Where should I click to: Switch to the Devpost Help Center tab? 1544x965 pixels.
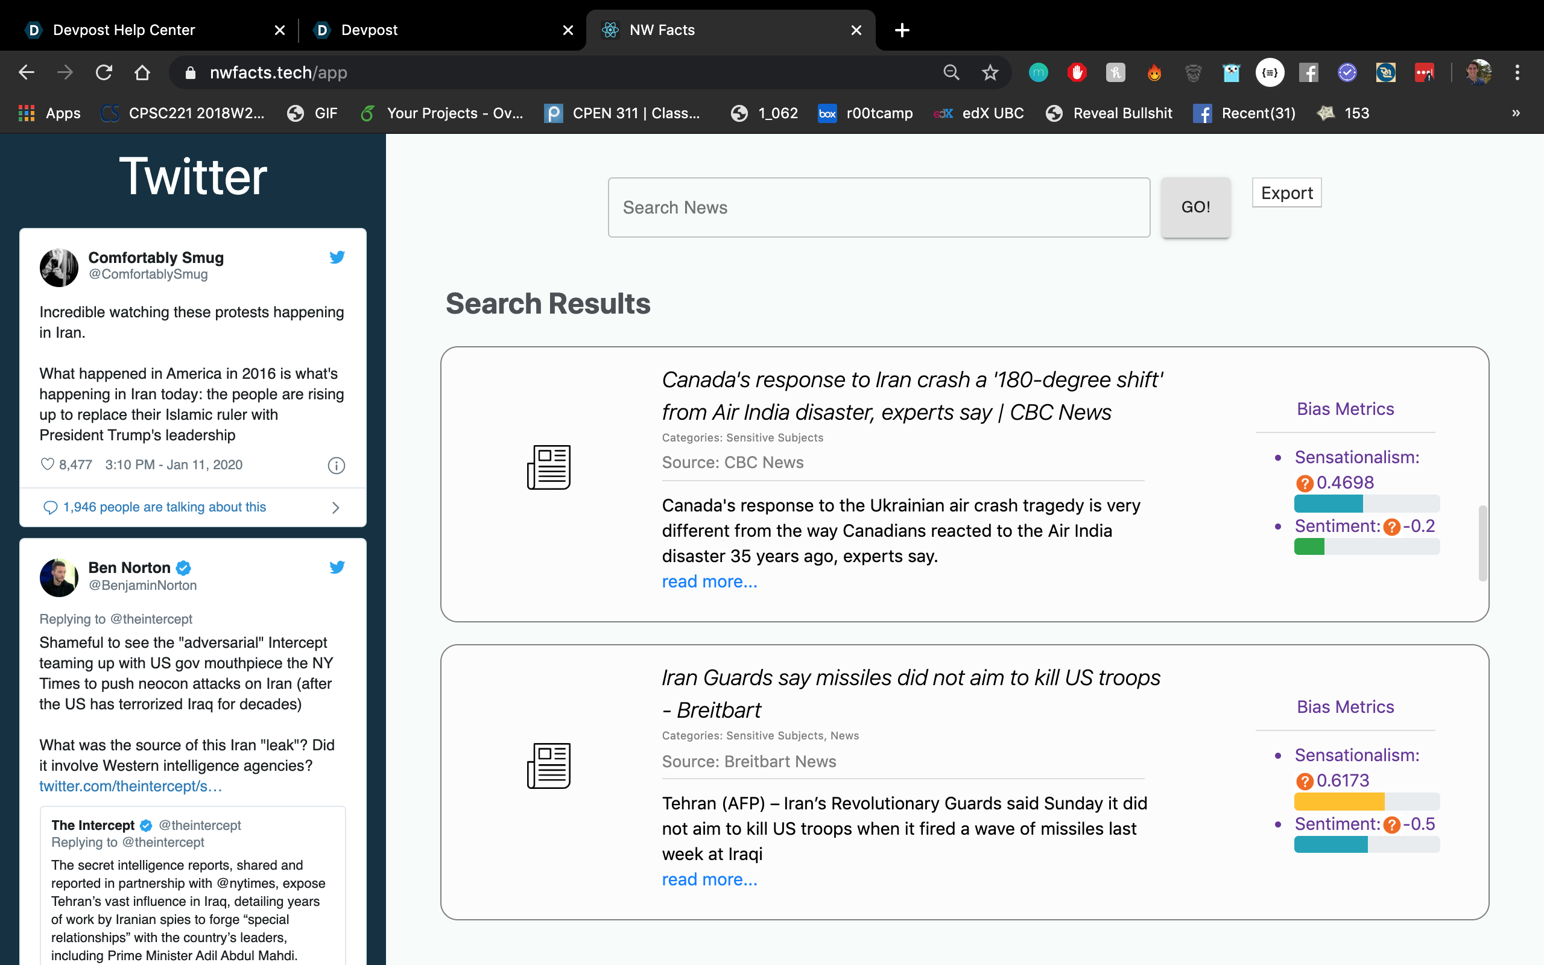(124, 30)
